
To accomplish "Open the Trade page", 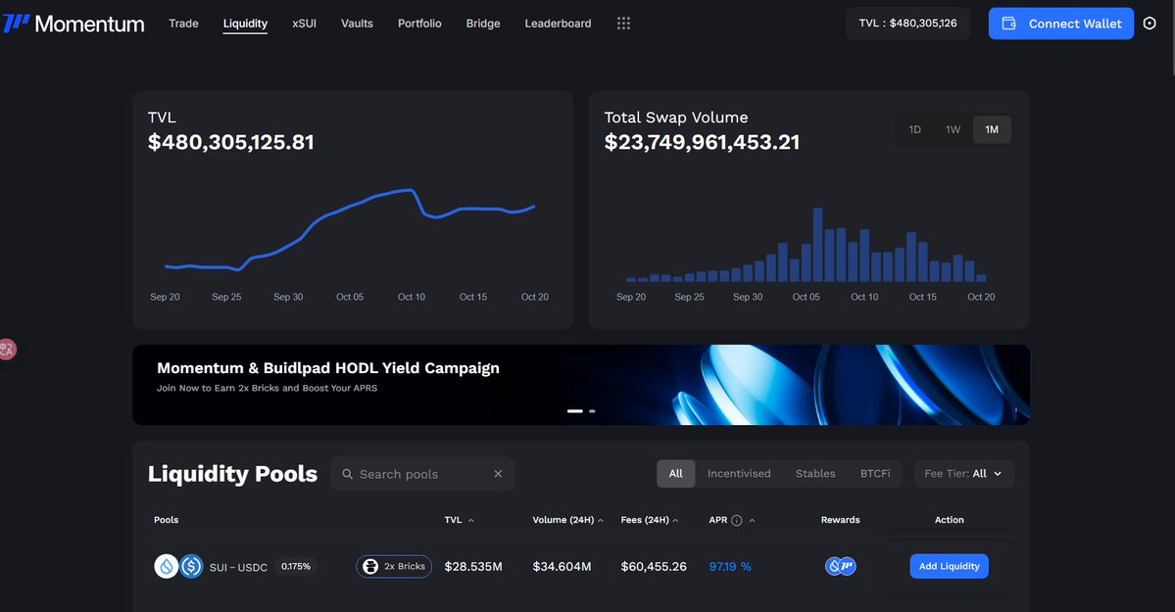I will point(183,24).
